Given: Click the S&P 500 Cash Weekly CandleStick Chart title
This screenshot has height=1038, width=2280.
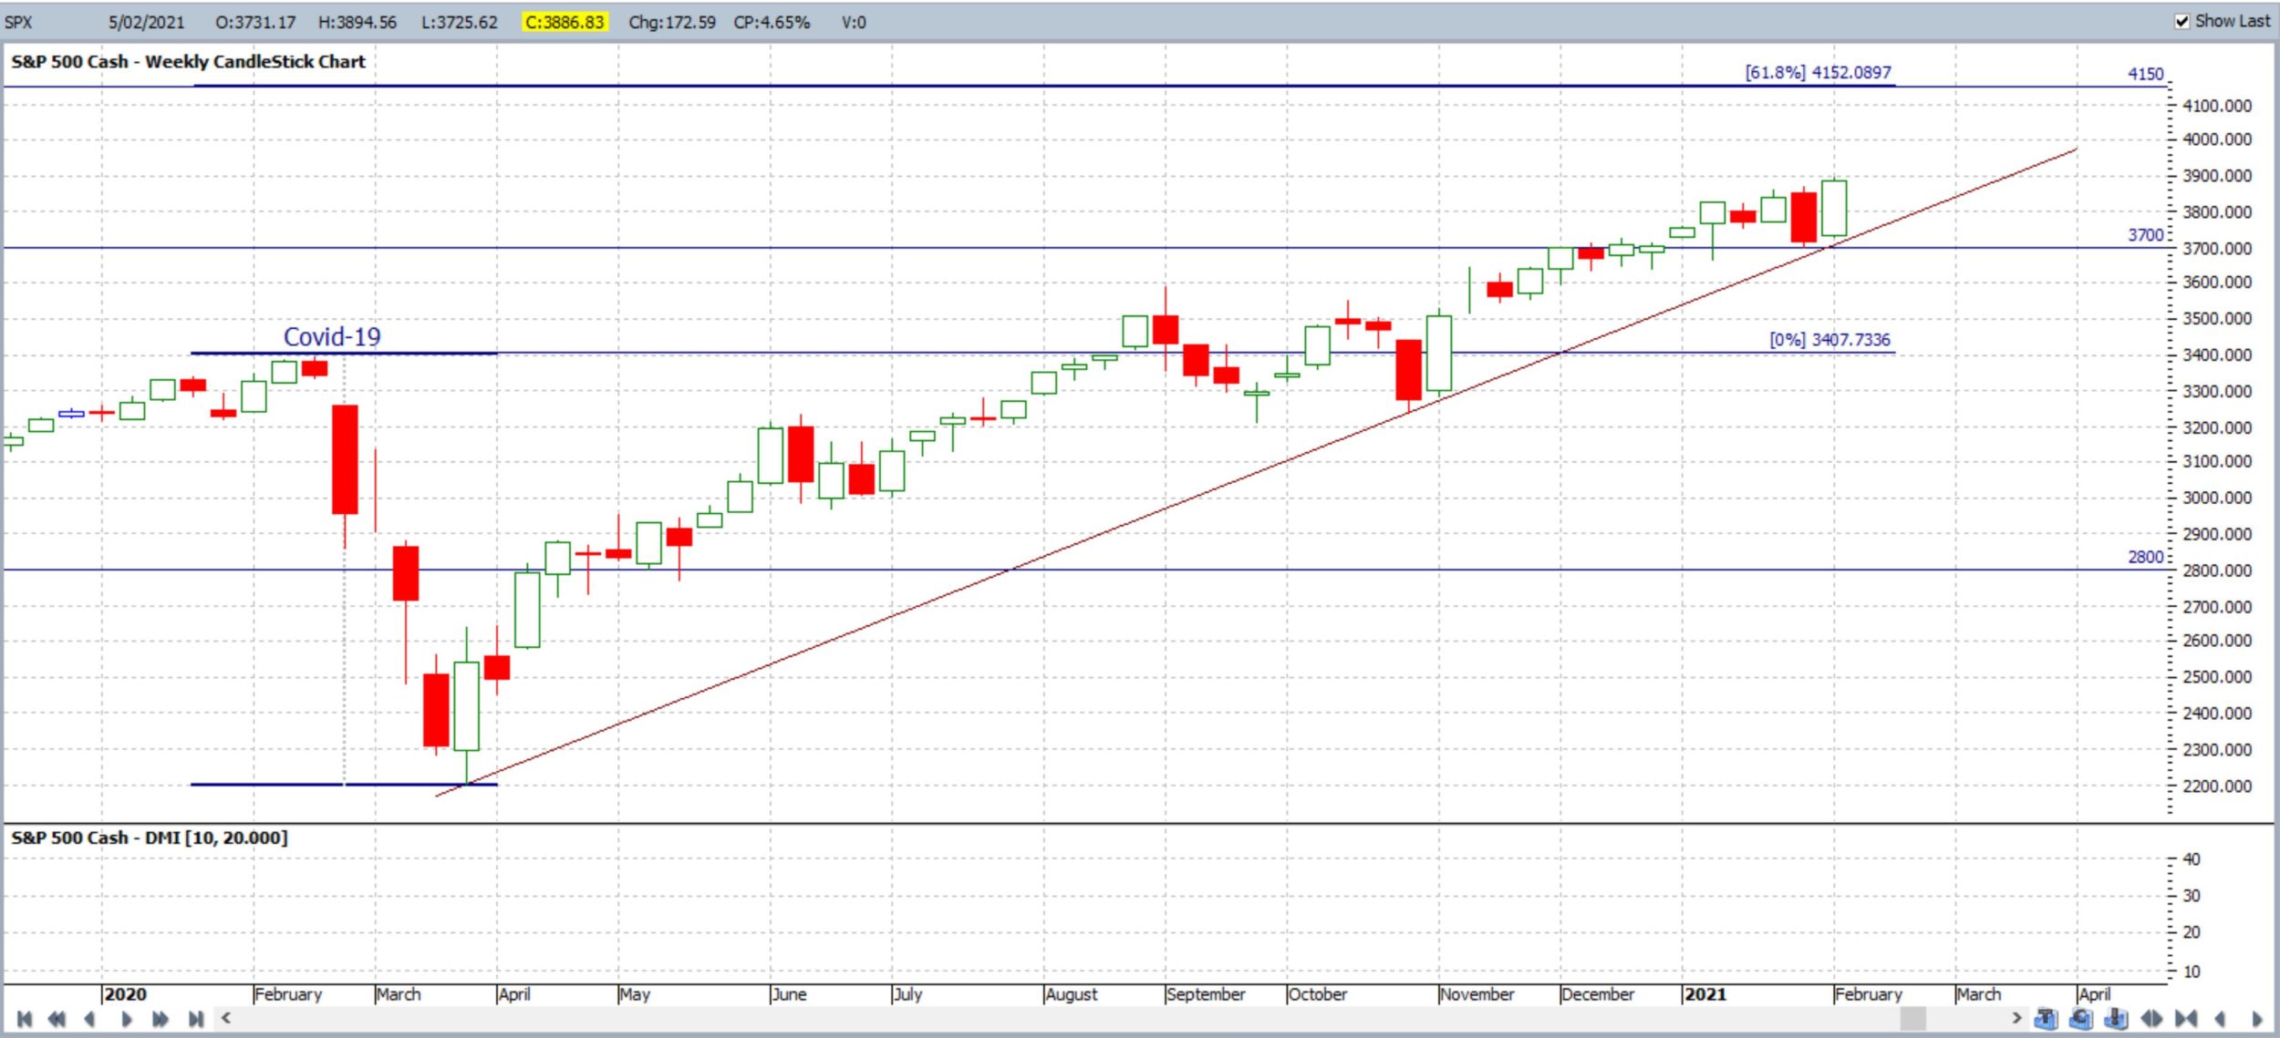Looking at the screenshot, I should click(188, 62).
